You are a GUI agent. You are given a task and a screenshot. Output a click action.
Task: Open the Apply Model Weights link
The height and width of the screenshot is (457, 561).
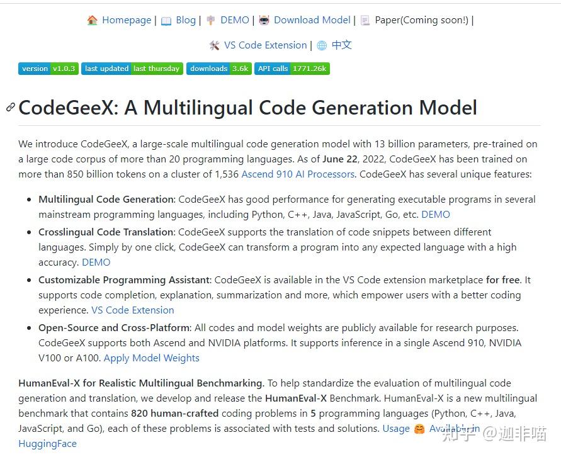point(151,358)
